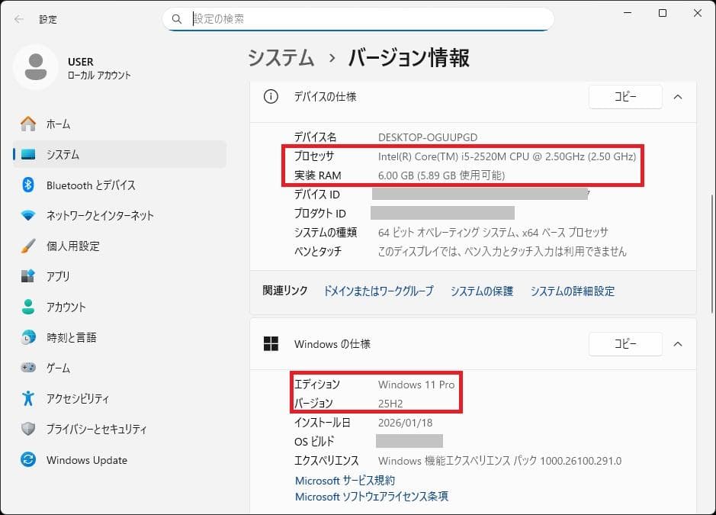Maximize the Settings window
This screenshot has height=515, width=716.
pos(663,13)
